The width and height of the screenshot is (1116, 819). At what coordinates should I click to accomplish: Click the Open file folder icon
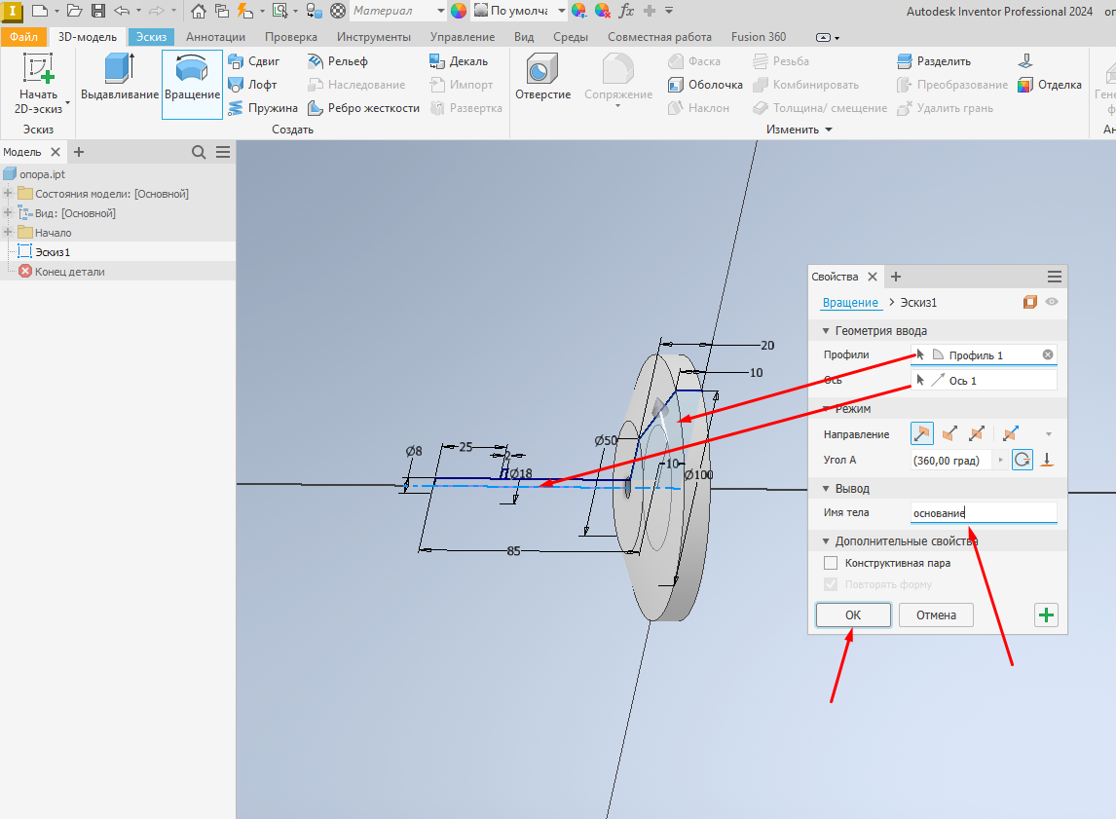(x=74, y=11)
